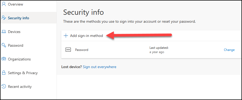Open the Devices section
242x100 pixels.
click(14, 32)
